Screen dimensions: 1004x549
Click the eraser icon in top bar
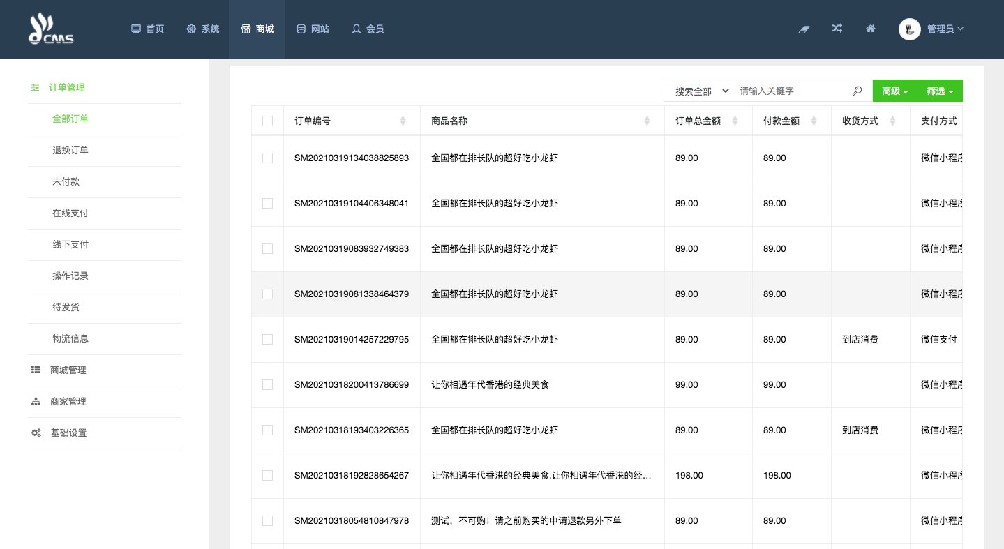coord(804,29)
